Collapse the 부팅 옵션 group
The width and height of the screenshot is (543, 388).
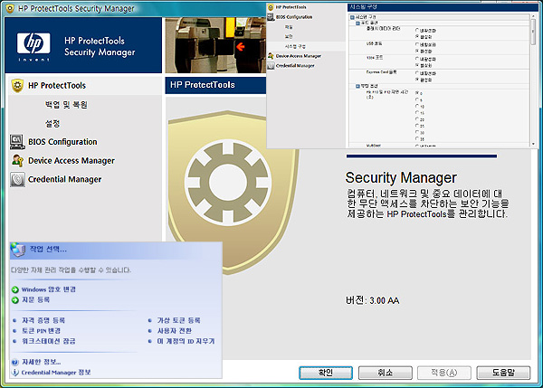point(357,86)
